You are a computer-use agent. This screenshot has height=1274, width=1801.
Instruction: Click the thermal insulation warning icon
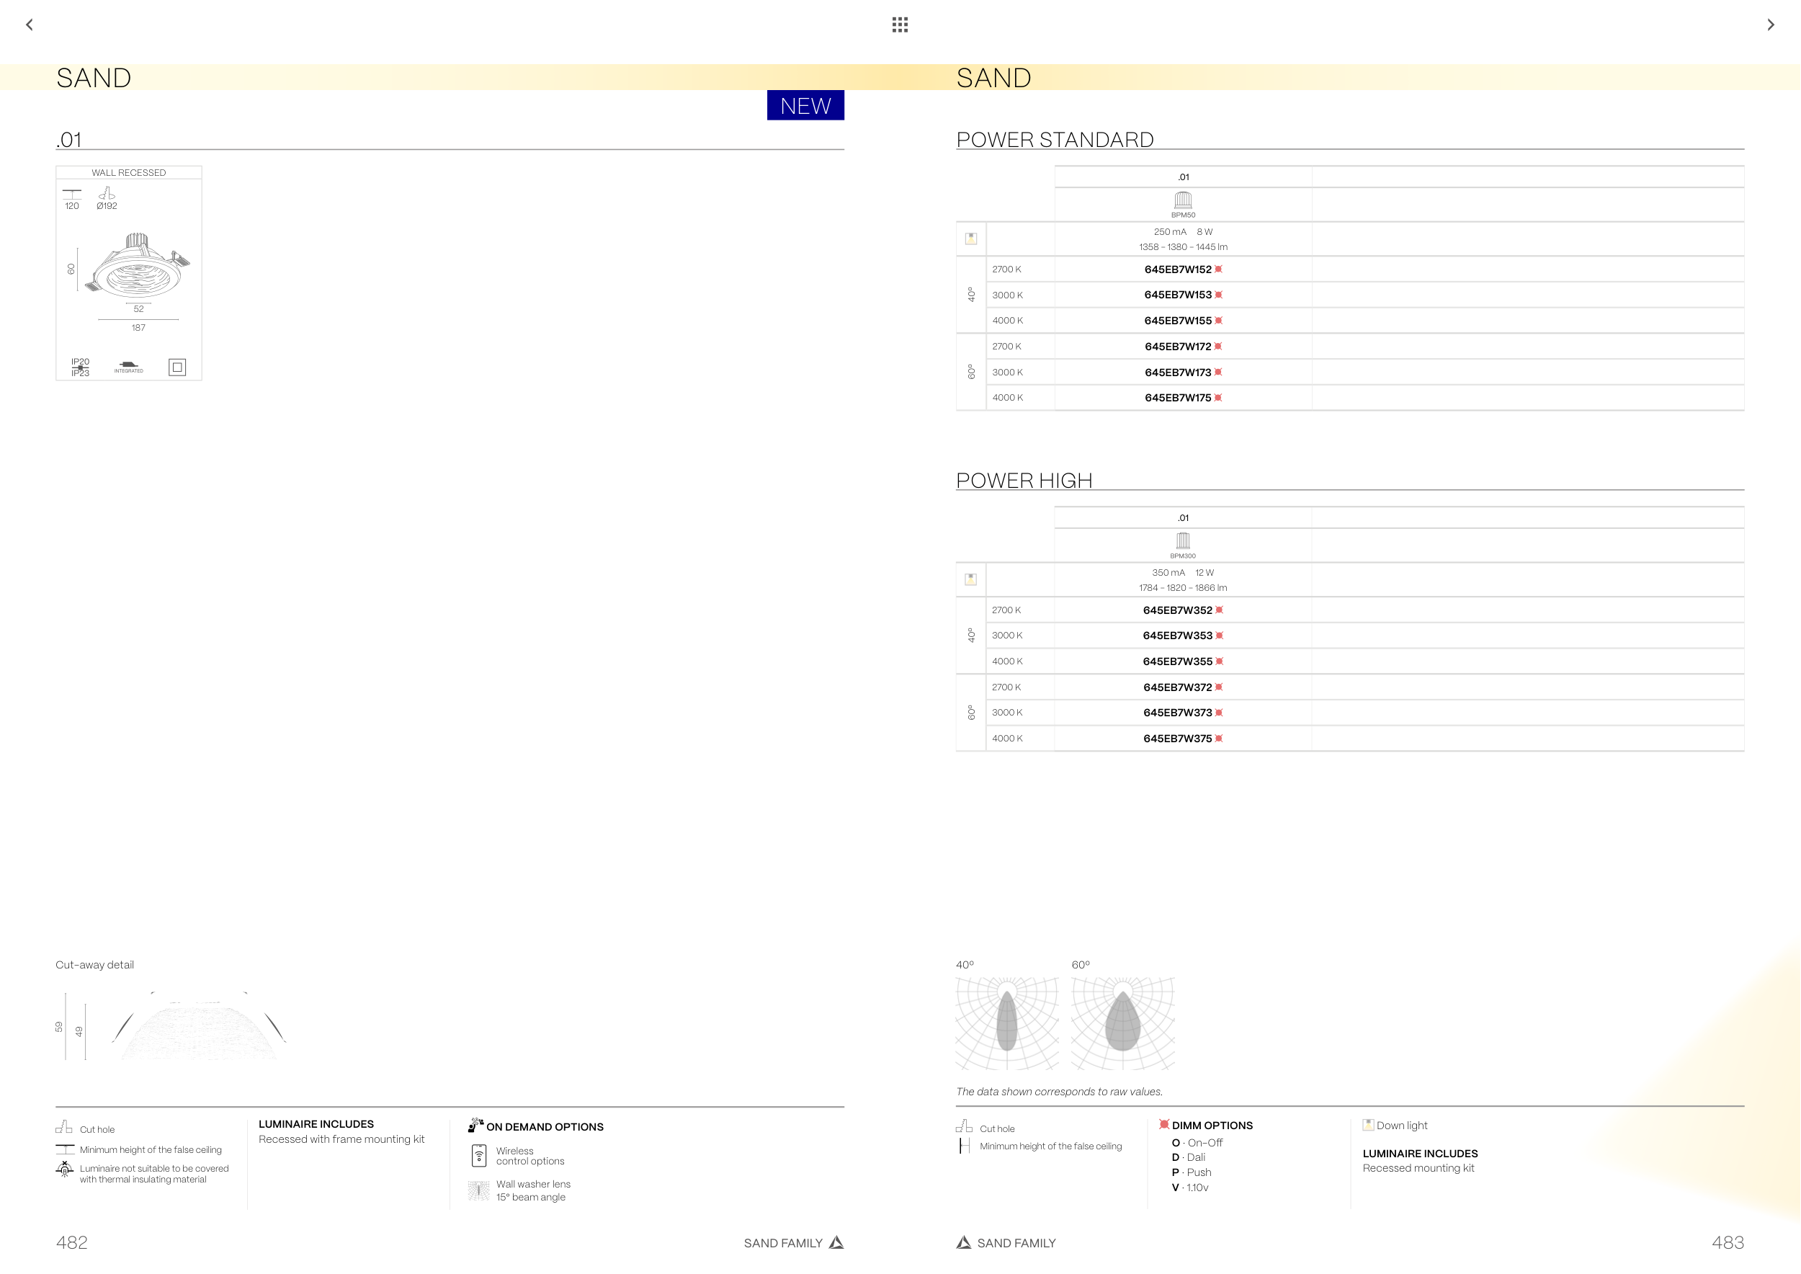click(x=64, y=1170)
